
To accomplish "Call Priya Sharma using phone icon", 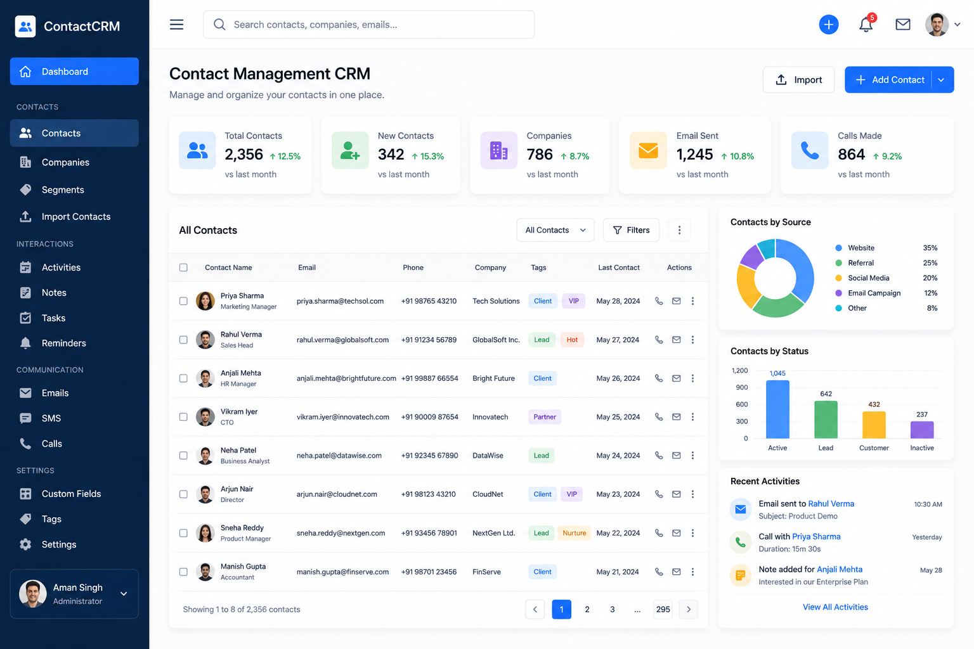I will point(659,301).
